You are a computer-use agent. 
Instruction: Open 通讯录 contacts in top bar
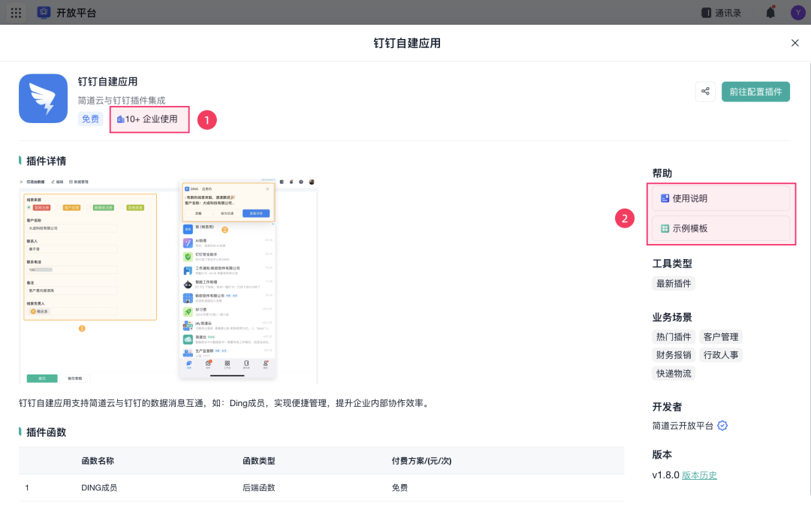(x=721, y=13)
